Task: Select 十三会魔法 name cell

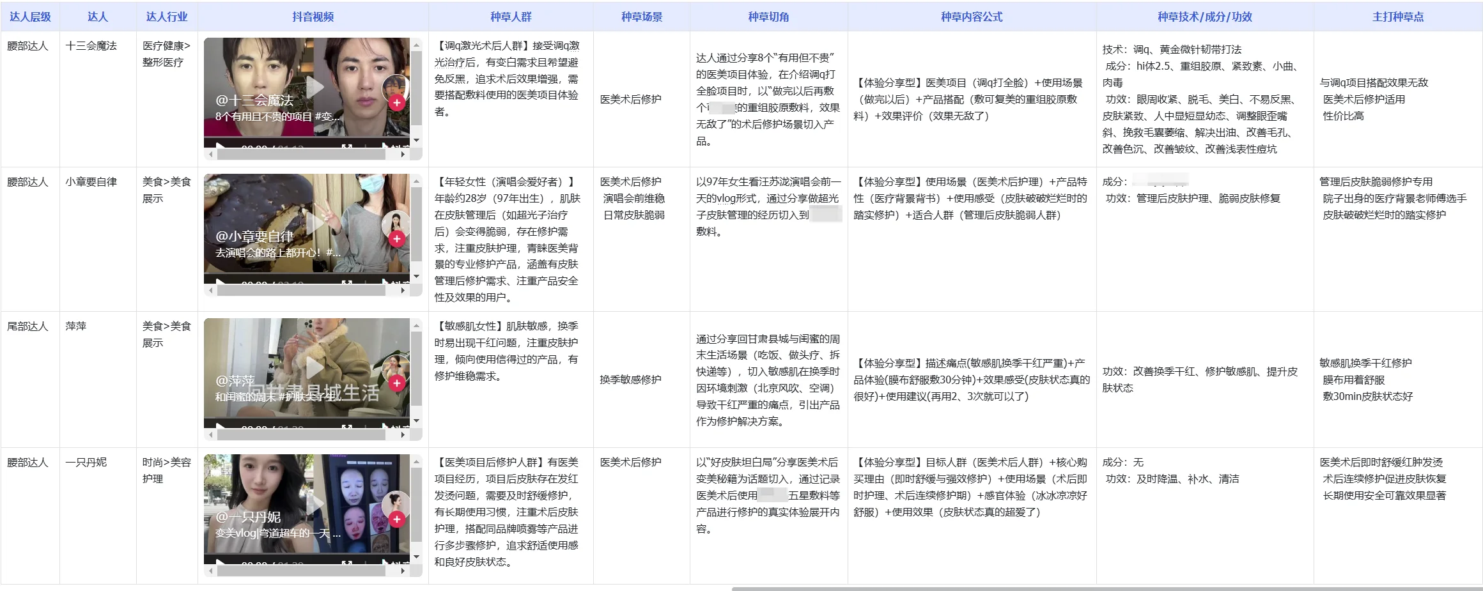Action: pos(98,98)
